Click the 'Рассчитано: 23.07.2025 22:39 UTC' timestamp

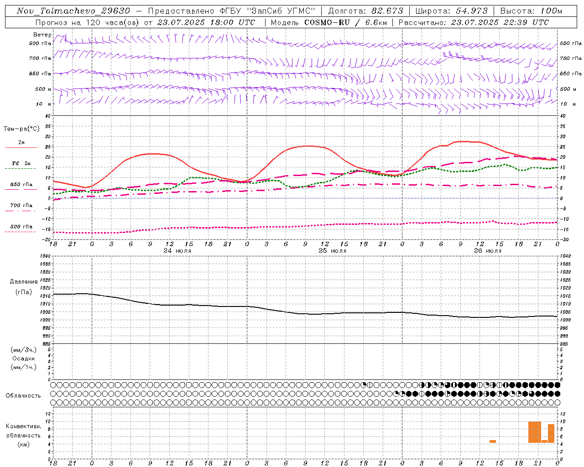click(x=474, y=22)
